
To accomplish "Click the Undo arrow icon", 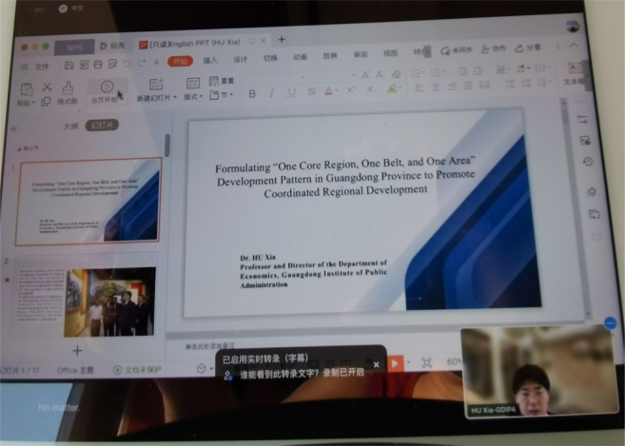I will point(127,64).
